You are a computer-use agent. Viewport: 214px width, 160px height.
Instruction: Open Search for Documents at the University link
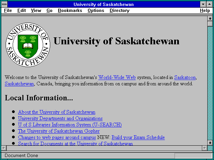(75, 143)
